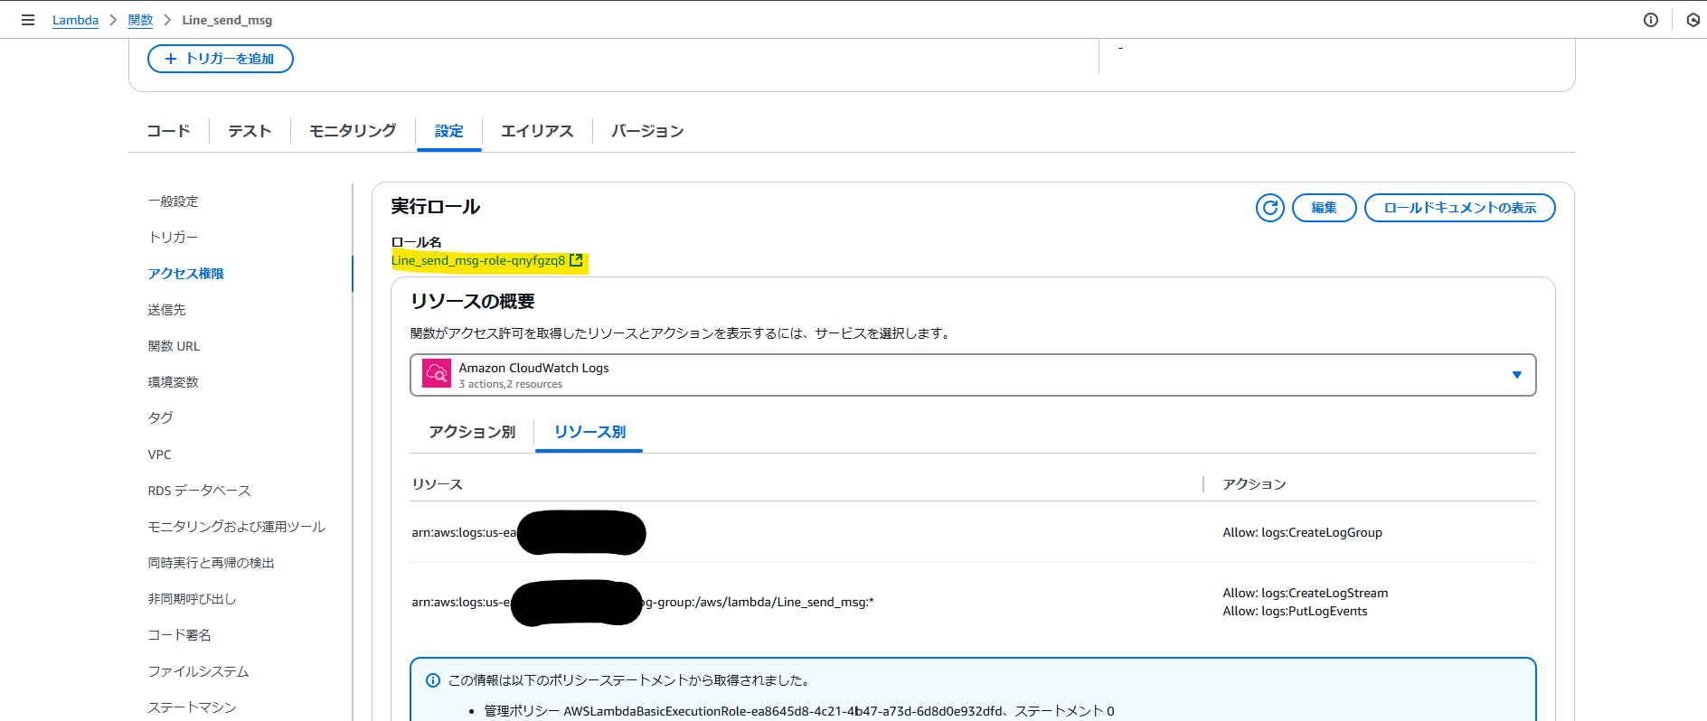Refresh the execution role panel
The image size is (1707, 721).
click(x=1270, y=208)
